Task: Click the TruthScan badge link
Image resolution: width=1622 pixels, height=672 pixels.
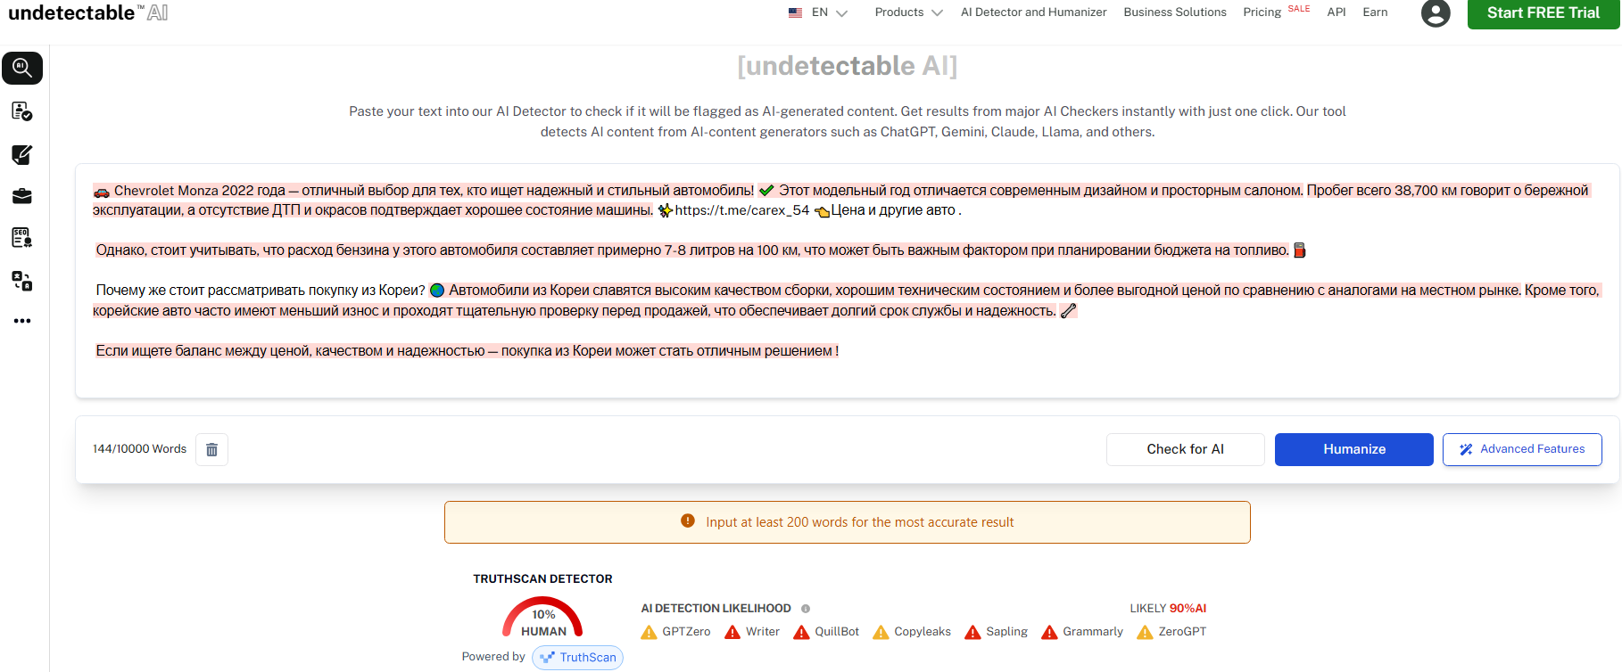Action: (578, 658)
